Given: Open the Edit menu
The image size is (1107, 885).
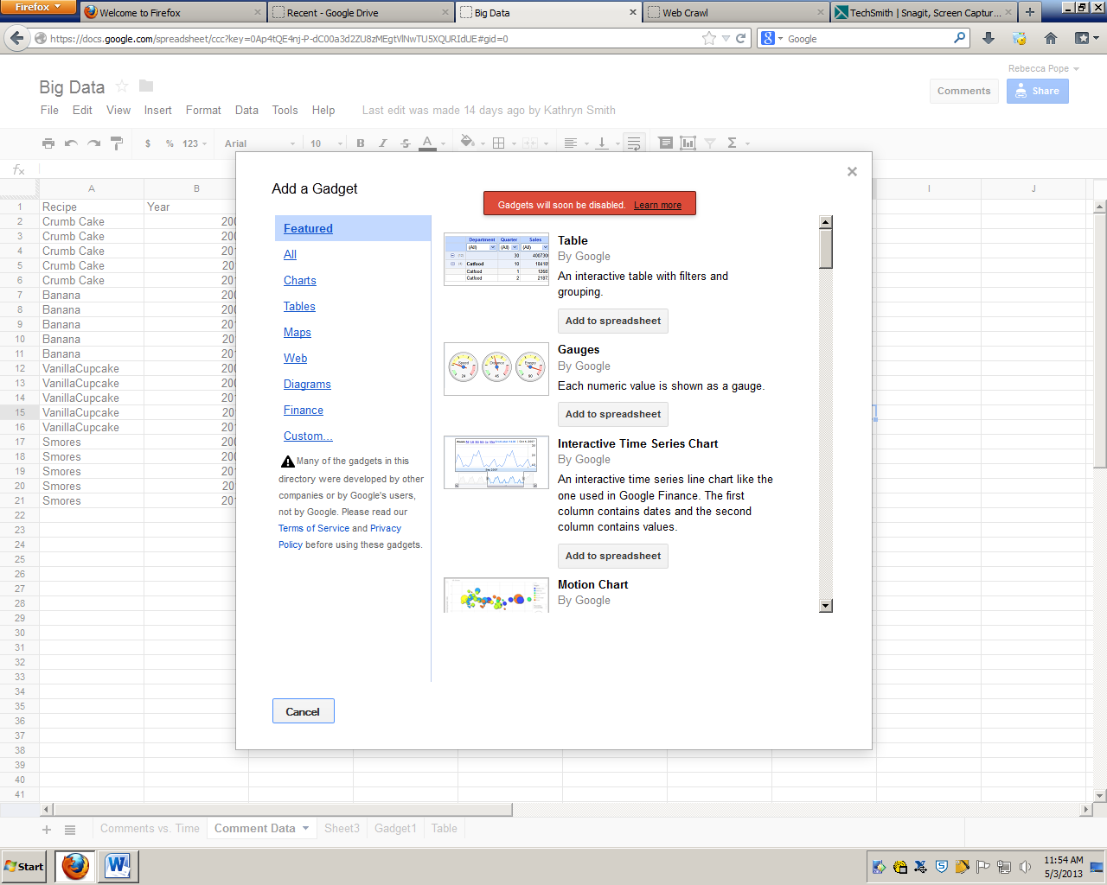Looking at the screenshot, I should pos(82,111).
